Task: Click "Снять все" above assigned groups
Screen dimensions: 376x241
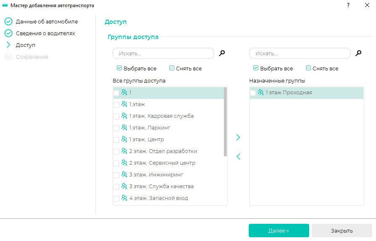Action: tap(322, 68)
